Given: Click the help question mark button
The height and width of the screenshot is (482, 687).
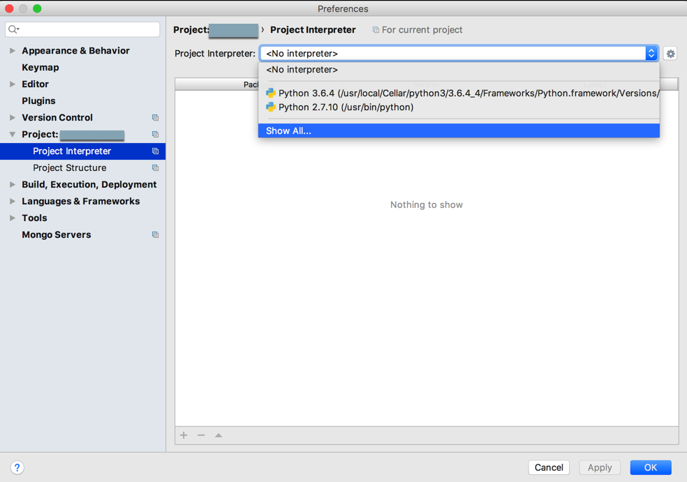Looking at the screenshot, I should point(17,467).
